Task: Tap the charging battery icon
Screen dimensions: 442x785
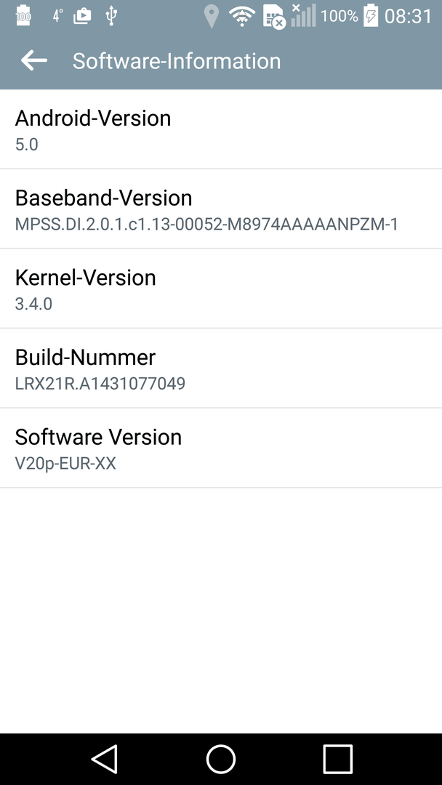Action: (371, 15)
